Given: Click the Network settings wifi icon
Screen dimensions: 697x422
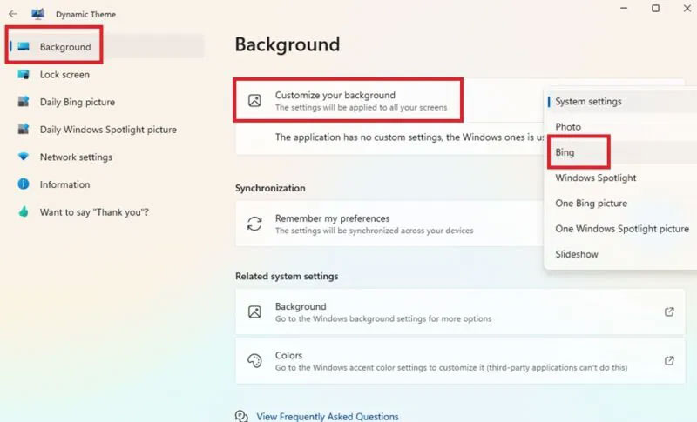Looking at the screenshot, I should [24, 157].
